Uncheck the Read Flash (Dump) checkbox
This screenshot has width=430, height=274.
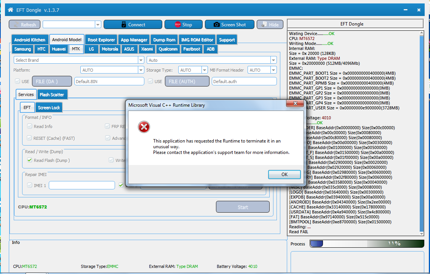(x=30, y=160)
